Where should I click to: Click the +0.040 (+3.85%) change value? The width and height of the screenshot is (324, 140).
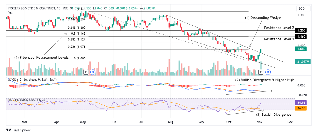(126, 8)
